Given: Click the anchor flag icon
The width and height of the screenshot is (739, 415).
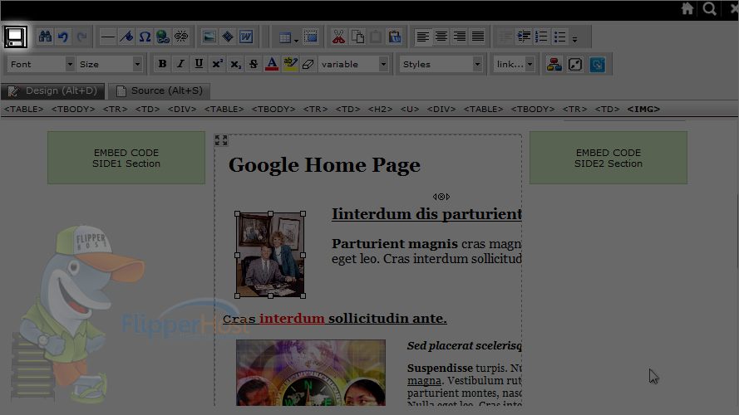Looking at the screenshot, I should tap(126, 37).
